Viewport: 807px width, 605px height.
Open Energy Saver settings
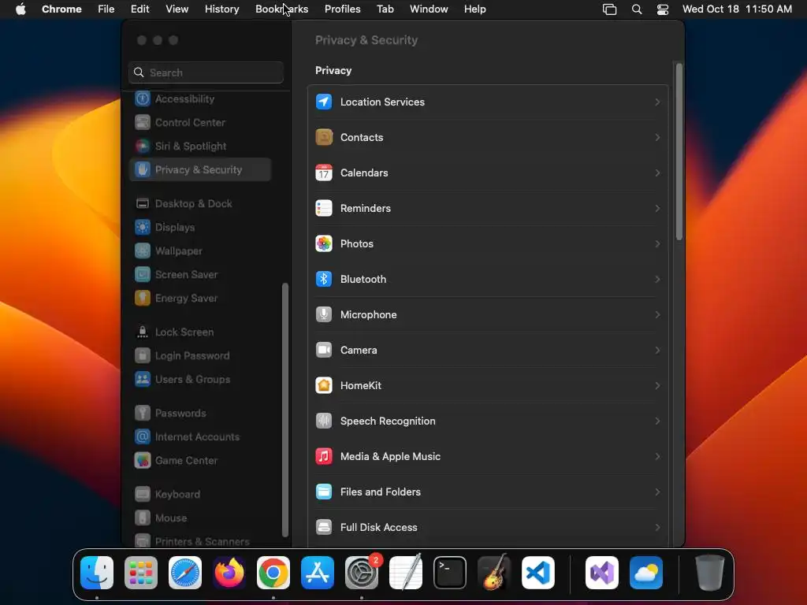[199, 299]
